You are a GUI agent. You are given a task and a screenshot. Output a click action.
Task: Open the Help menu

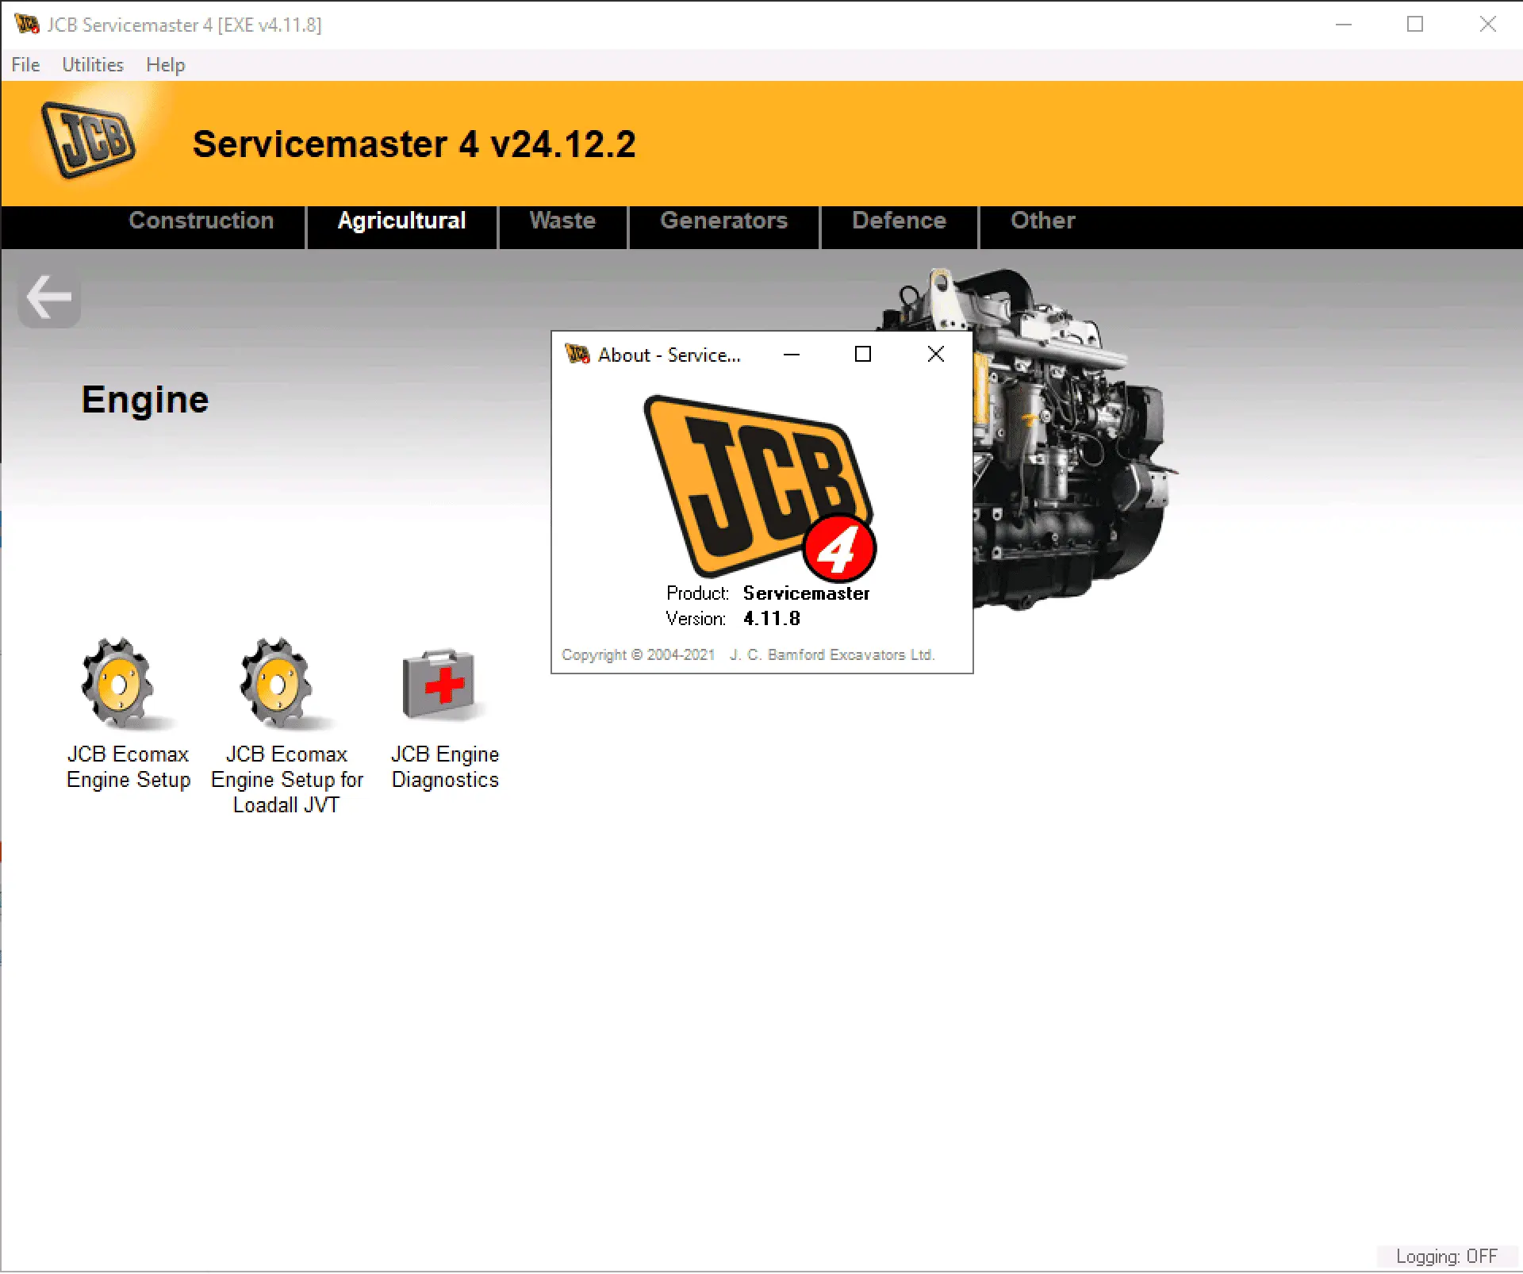point(165,65)
